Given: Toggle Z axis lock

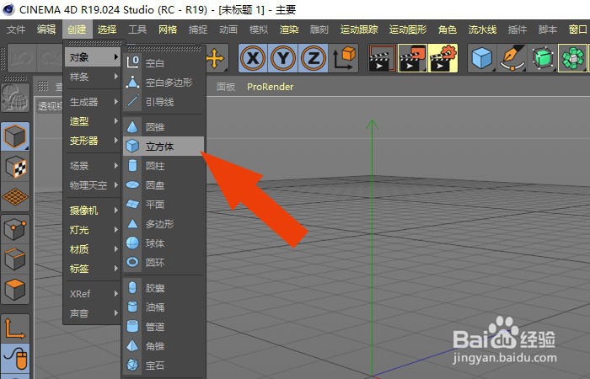Looking at the screenshot, I should (x=313, y=58).
